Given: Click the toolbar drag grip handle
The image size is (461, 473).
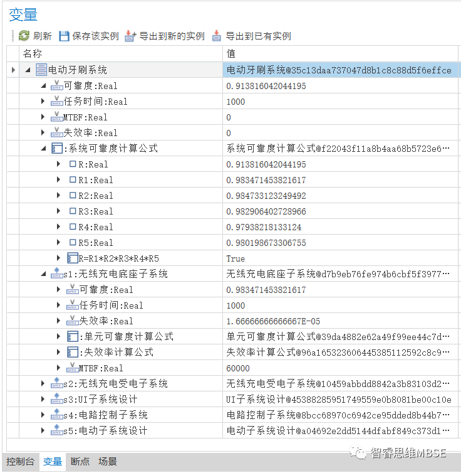Looking at the screenshot, I should (13, 36).
